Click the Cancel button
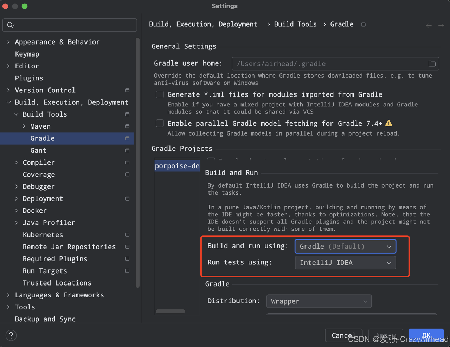Viewport: 450px width, 347px height. (343, 335)
